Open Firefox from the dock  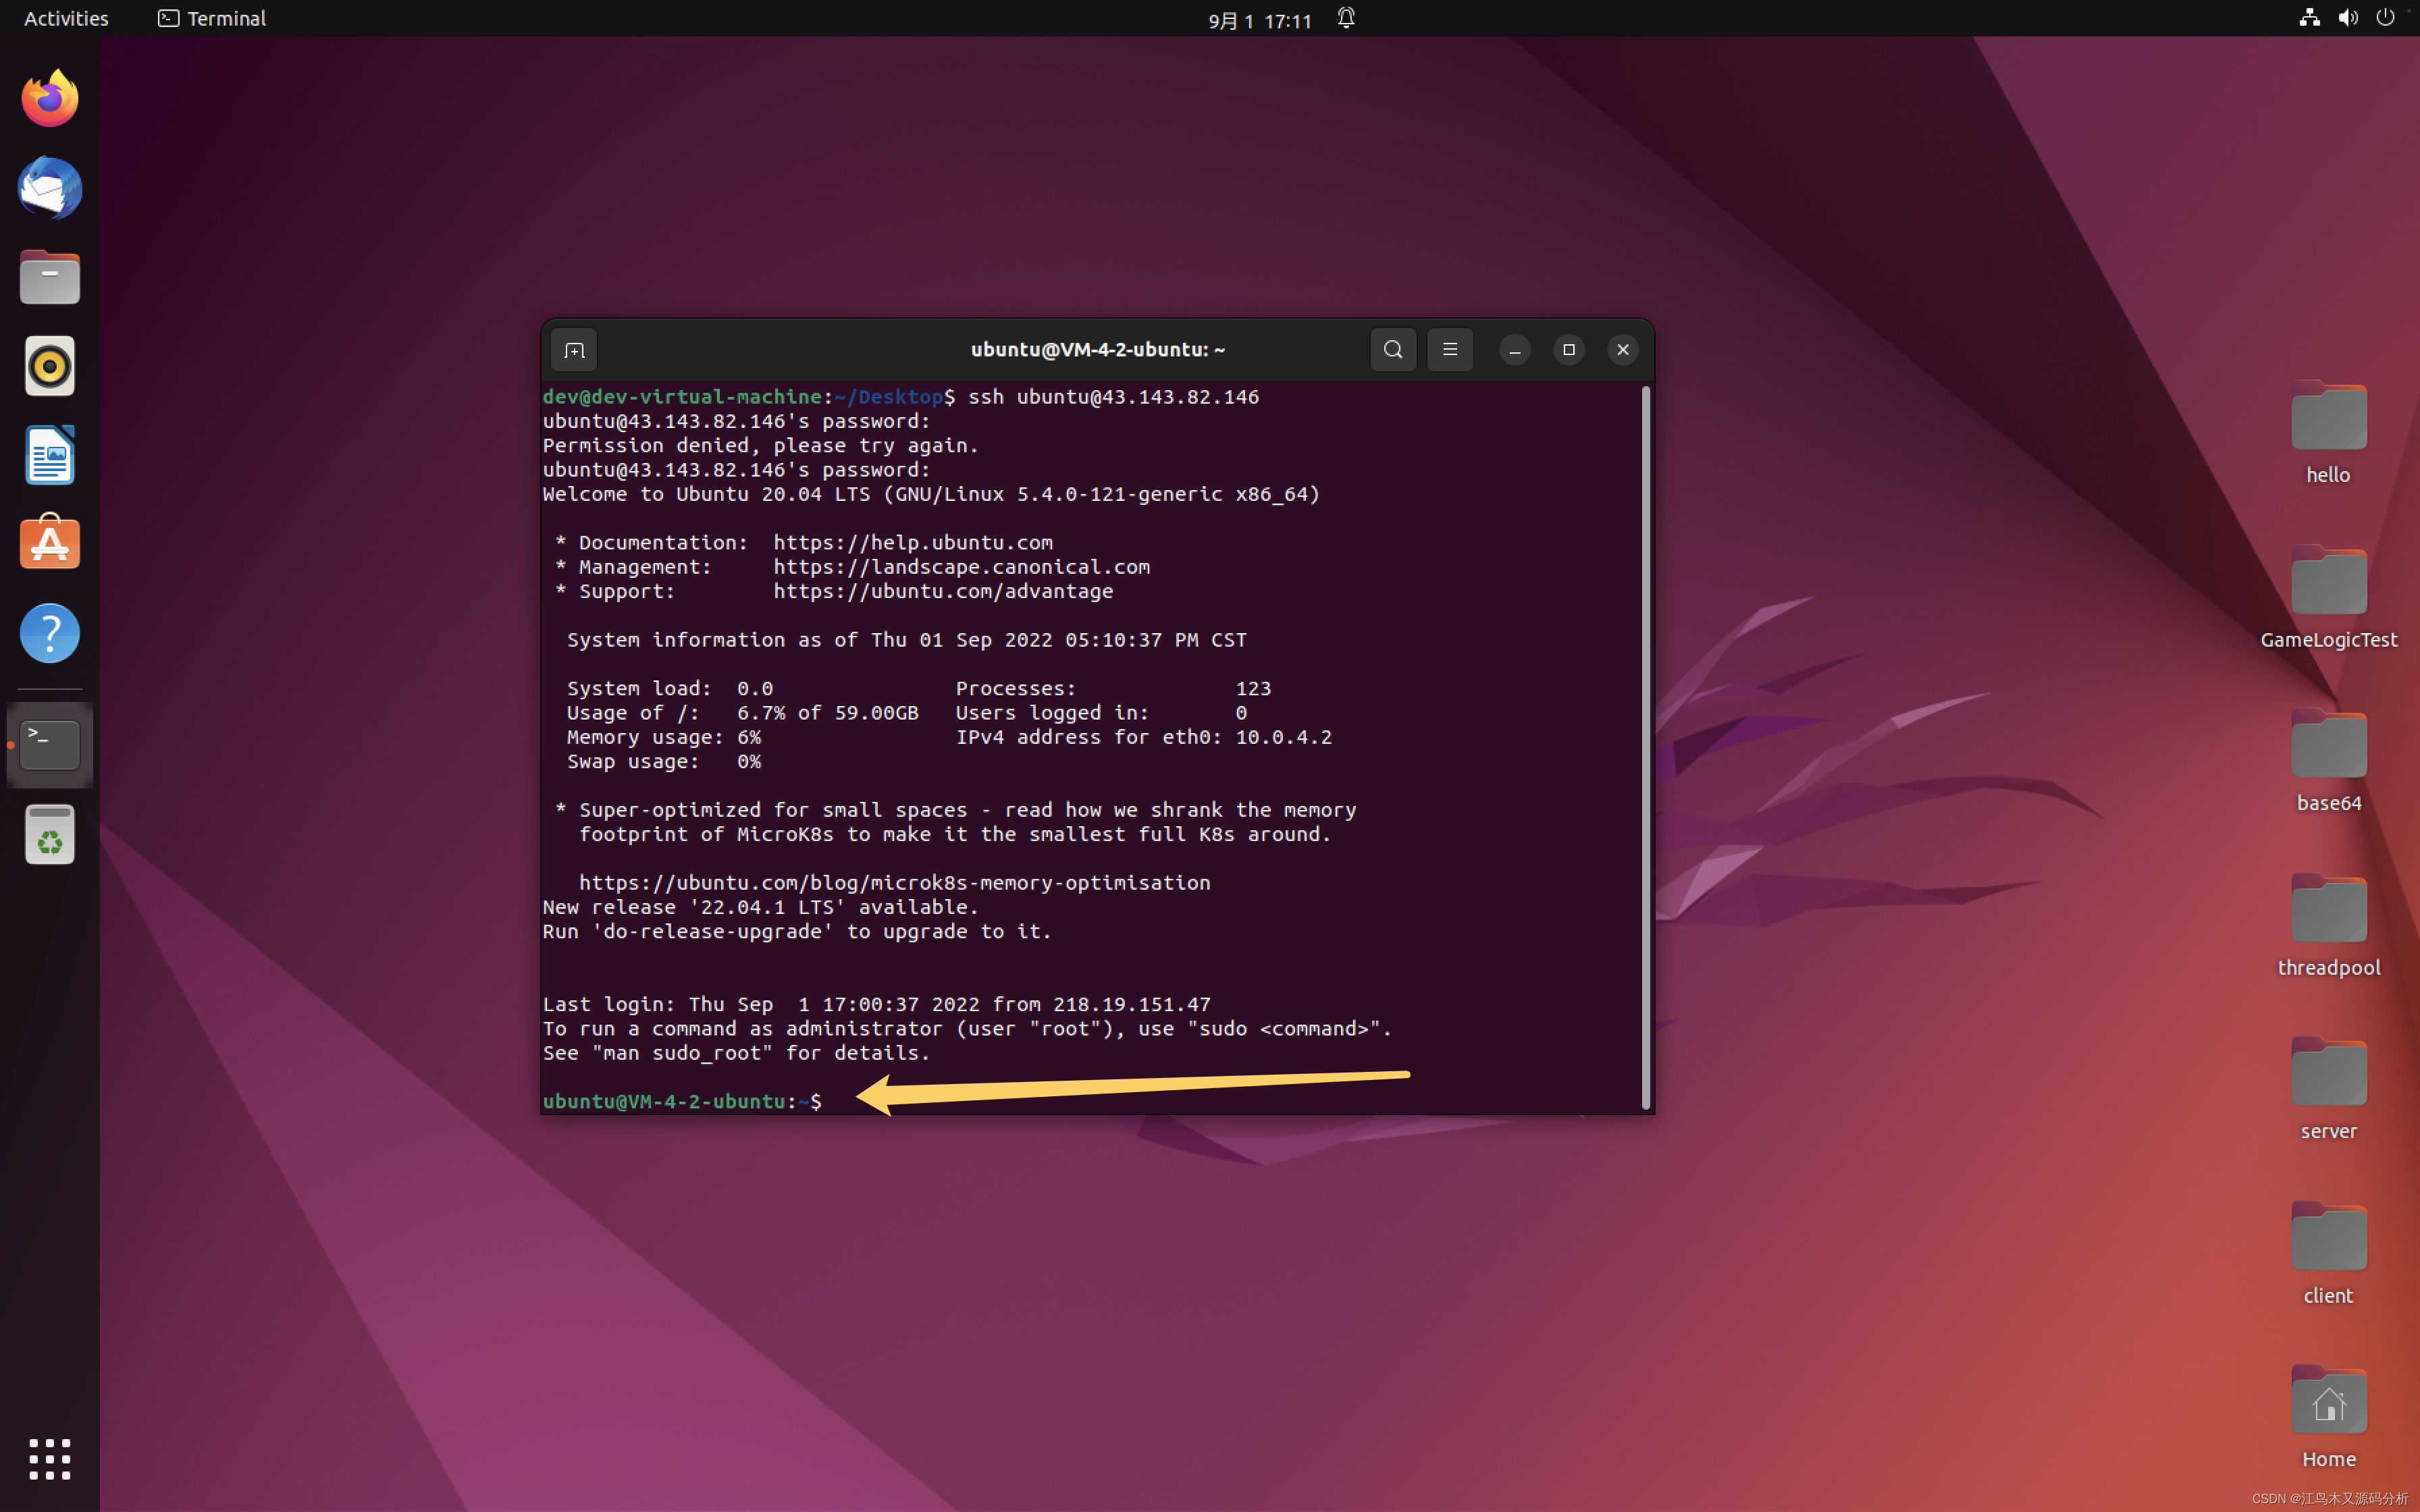click(x=50, y=98)
